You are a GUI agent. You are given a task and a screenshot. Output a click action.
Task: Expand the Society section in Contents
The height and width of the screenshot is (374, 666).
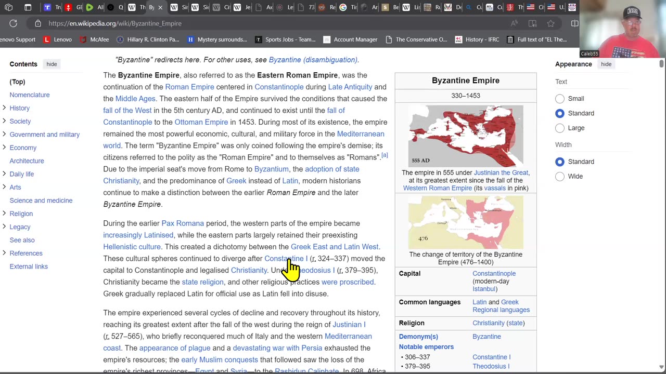pos(4,121)
